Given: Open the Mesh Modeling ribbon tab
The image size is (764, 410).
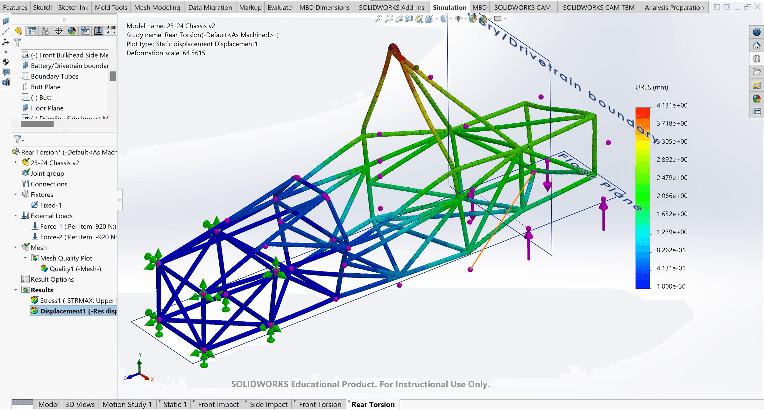Looking at the screenshot, I should click(x=157, y=7).
